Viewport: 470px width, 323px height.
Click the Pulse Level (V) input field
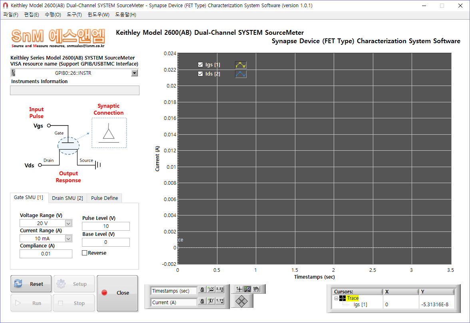[106, 226]
